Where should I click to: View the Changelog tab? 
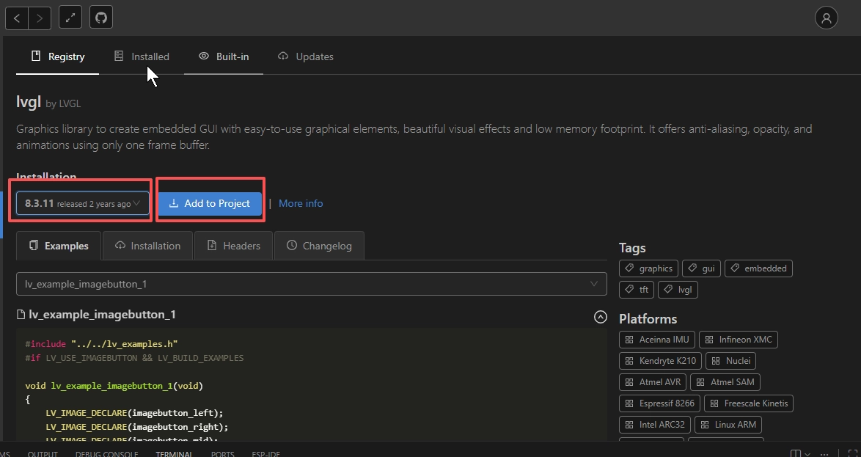pos(319,246)
